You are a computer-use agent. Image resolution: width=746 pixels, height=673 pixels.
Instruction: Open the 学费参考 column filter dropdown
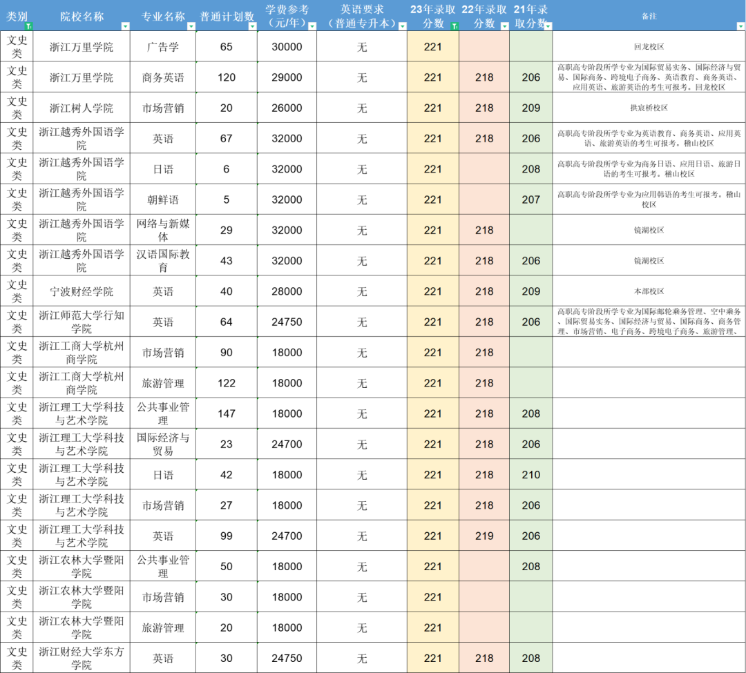click(312, 26)
